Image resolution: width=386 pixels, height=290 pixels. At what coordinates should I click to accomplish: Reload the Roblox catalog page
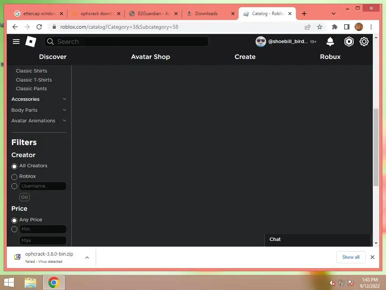tap(39, 27)
